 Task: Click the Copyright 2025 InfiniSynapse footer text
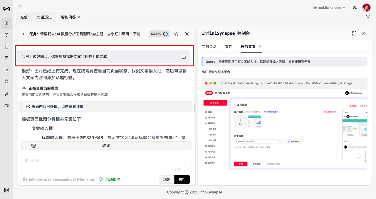tap(194, 192)
